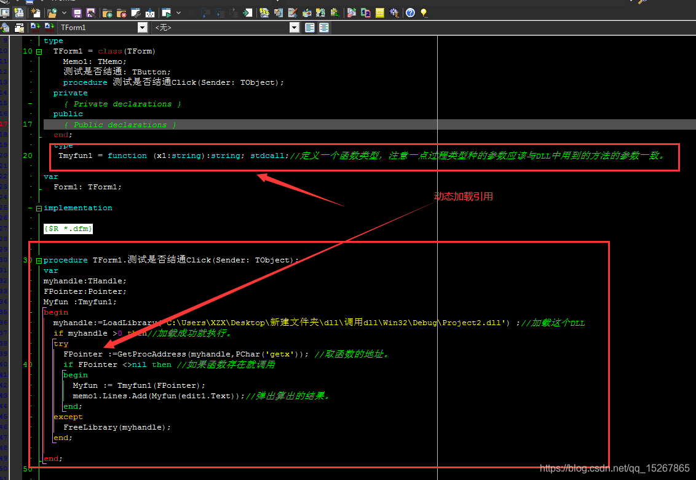The height and width of the screenshot is (480, 696).
Task: Add file to project via folder plus icon
Action: coord(108,13)
